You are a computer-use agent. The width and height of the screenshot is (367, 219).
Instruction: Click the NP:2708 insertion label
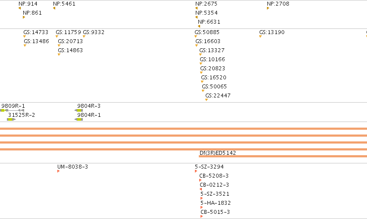click(278, 4)
